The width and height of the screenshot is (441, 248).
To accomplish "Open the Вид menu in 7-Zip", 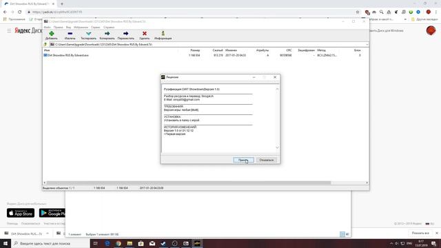I will [x=68, y=28].
